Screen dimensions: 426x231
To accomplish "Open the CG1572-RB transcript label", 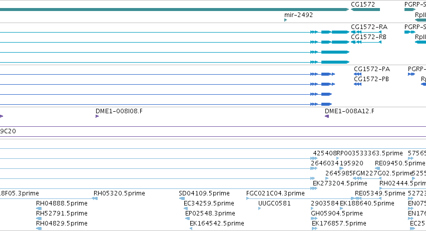I will [x=368, y=37].
